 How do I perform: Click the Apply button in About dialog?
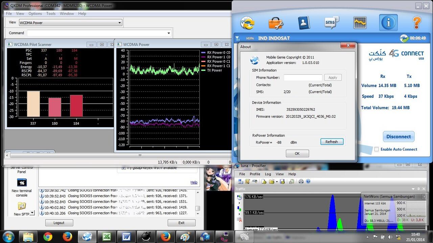coord(333,78)
